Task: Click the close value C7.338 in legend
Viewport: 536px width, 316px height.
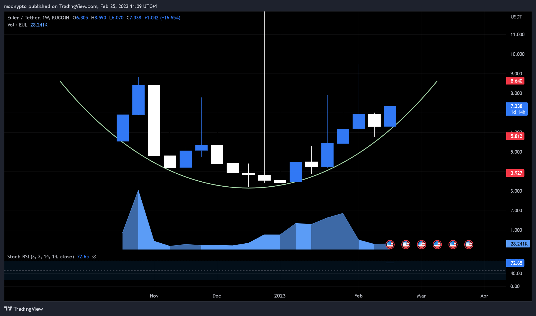Action: click(134, 18)
